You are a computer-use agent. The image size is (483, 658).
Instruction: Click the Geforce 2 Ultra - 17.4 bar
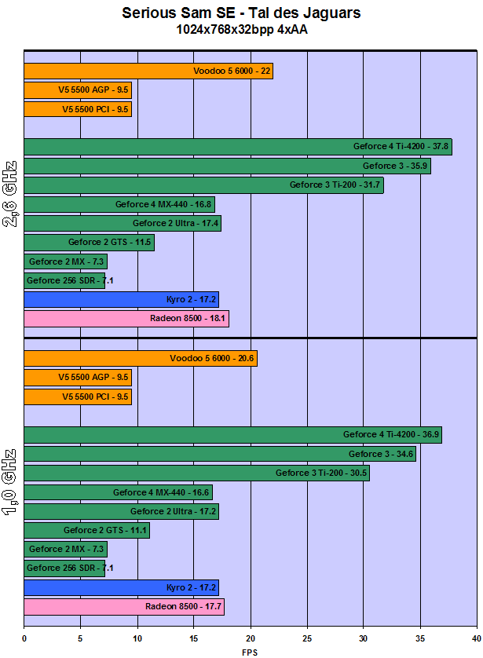(x=123, y=224)
